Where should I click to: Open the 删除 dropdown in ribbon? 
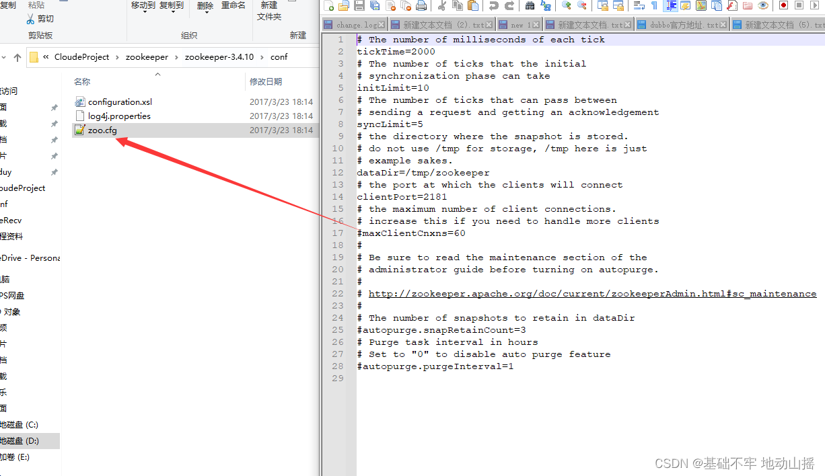pyautogui.click(x=205, y=5)
